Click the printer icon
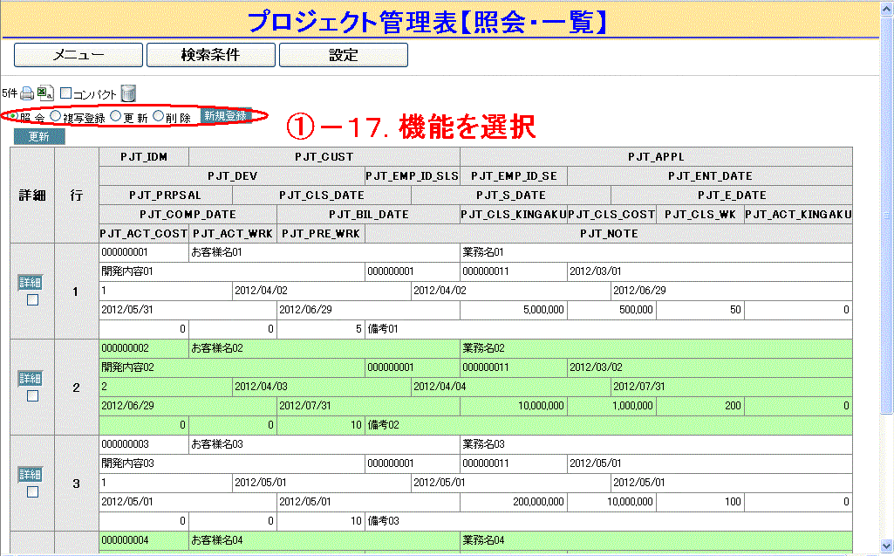894x556 pixels. click(27, 93)
